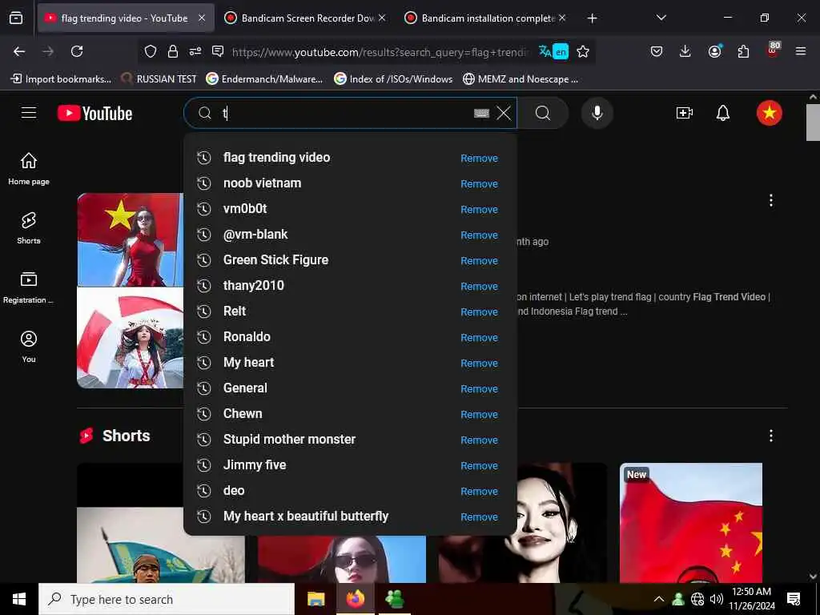Clear the search box with the X
The image size is (820, 615).
tap(504, 113)
